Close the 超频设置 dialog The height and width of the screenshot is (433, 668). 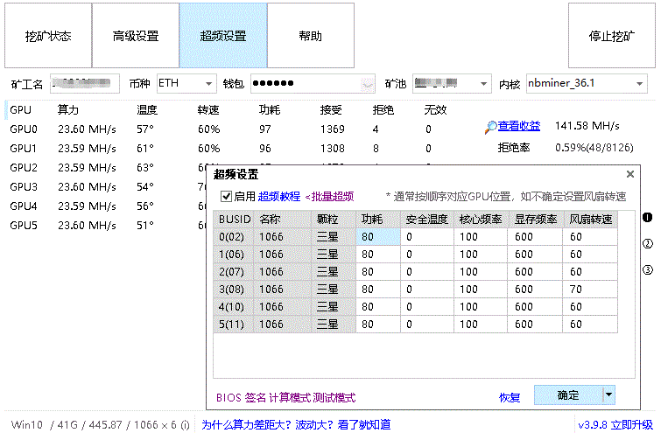(x=630, y=174)
